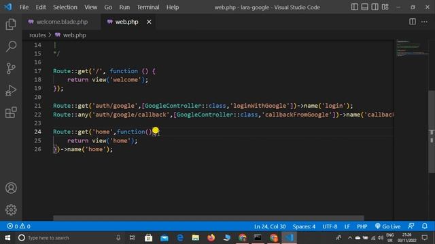Open the Source Control view

pyautogui.click(x=11, y=68)
